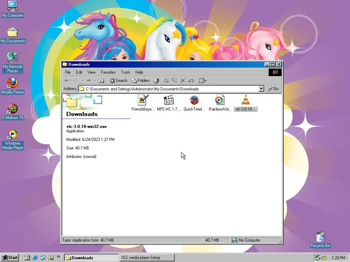The width and height of the screenshot is (350, 262).
Task: Expand the Address bar dropdown arrow
Action: point(261,89)
